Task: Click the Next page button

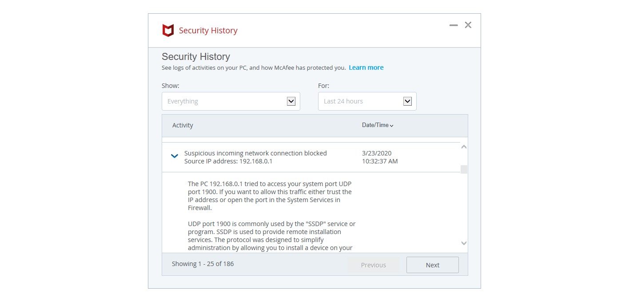Action: pos(433,265)
